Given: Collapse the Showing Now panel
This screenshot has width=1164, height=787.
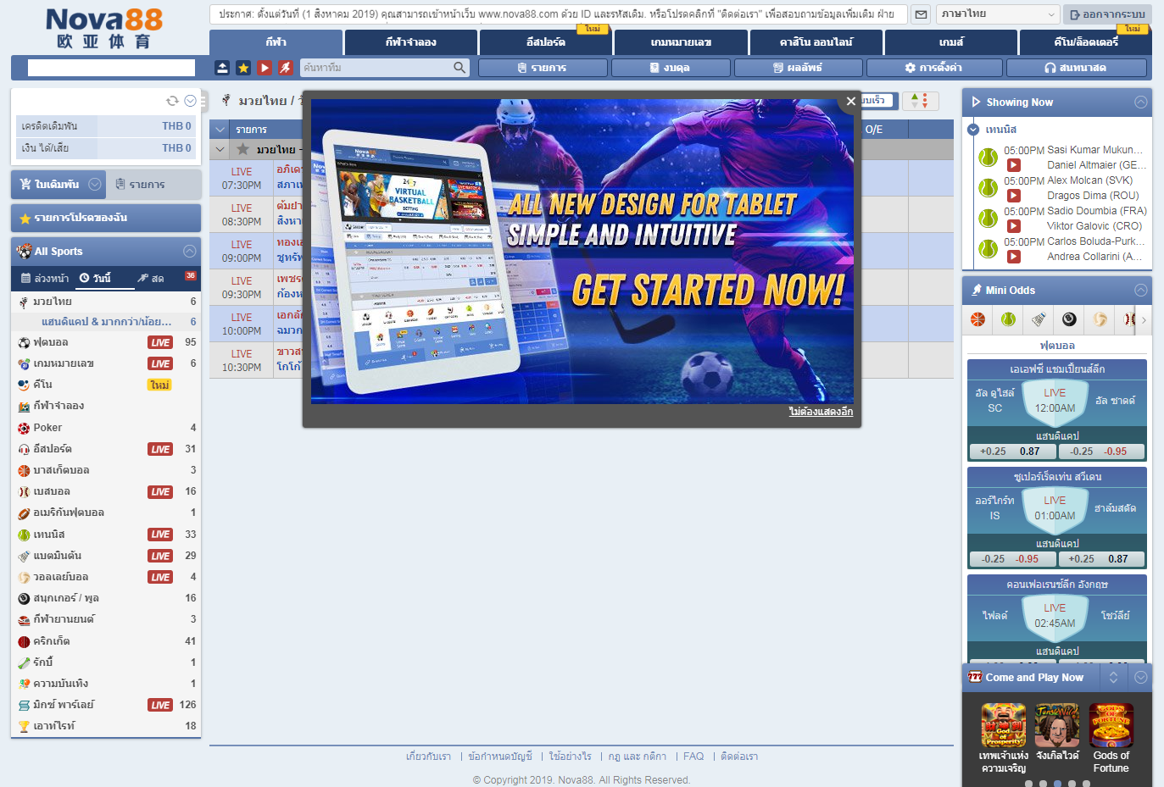Looking at the screenshot, I should [x=1141, y=103].
